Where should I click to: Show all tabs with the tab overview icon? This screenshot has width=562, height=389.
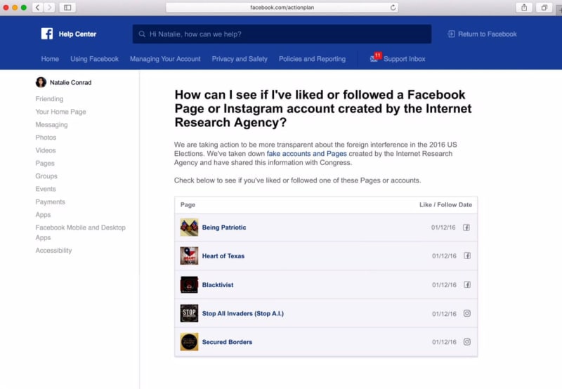tap(544, 7)
